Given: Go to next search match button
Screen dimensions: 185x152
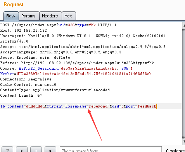Looking at the screenshot, I should point(50,150).
